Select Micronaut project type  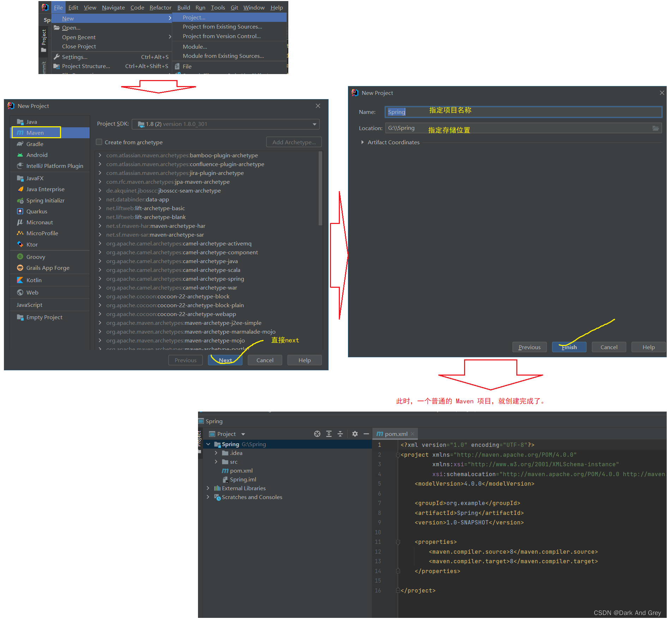click(50, 222)
